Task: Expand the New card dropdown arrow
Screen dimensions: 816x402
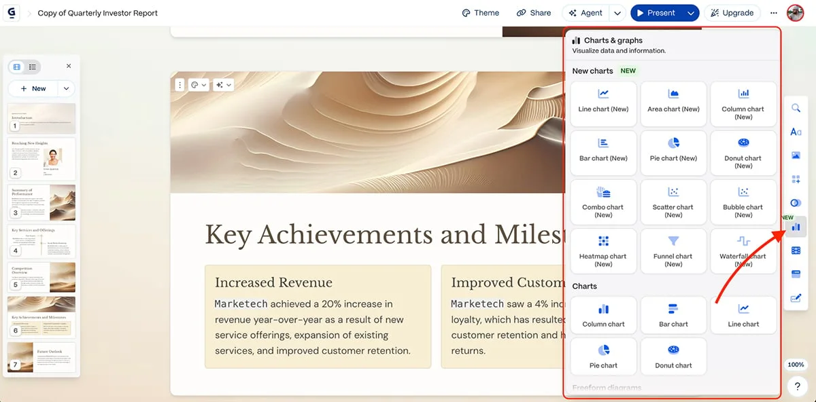Action: pos(66,88)
